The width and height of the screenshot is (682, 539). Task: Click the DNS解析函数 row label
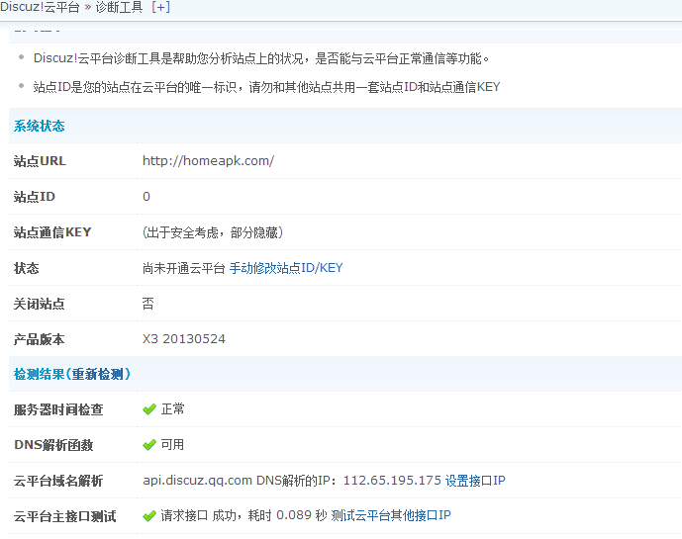click(53, 445)
